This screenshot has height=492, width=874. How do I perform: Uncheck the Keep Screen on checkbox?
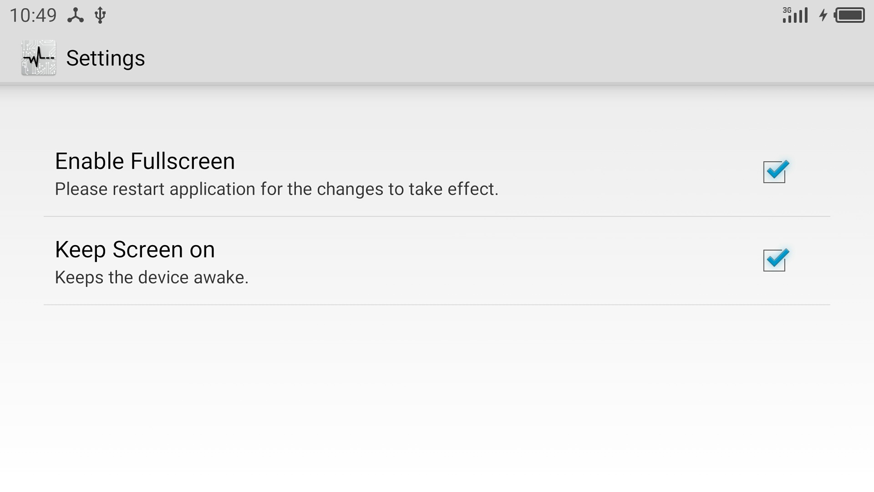pos(775,260)
